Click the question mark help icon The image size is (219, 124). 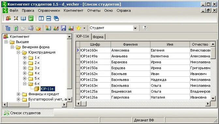[145, 28]
